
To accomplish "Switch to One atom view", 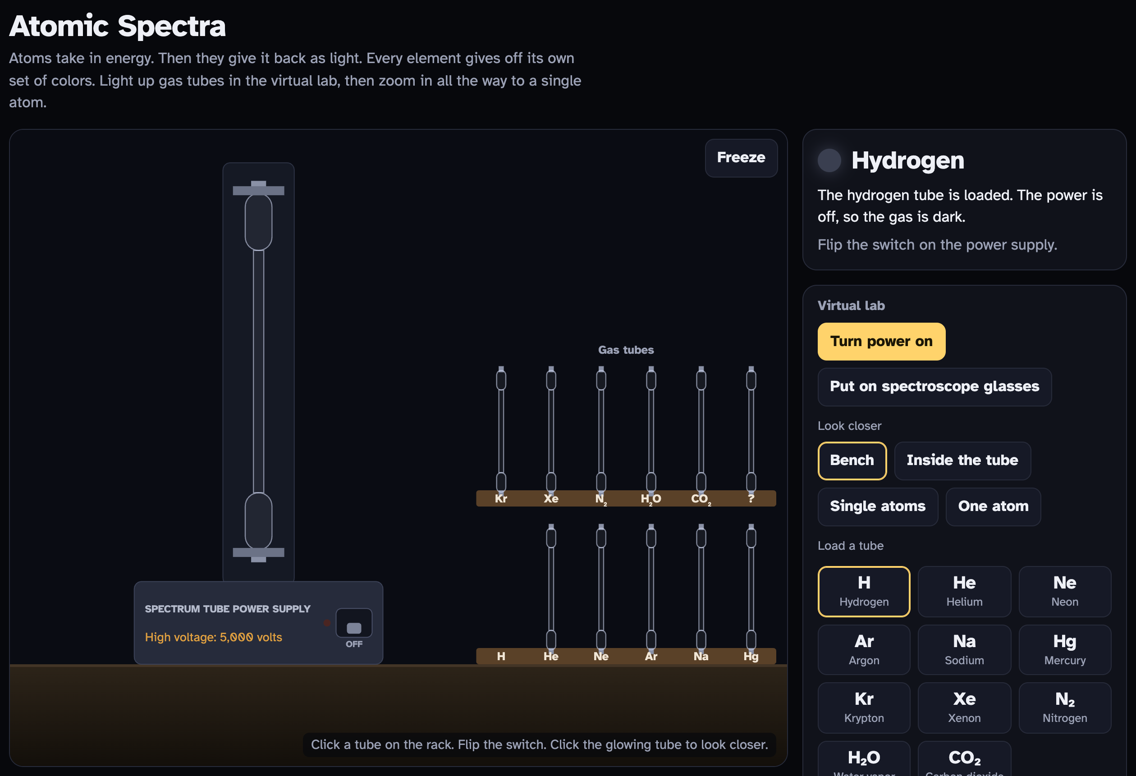I will click(x=993, y=506).
